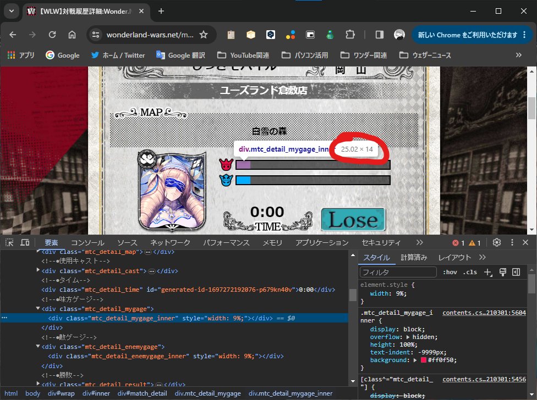Screen dimensions: 537x400
Task: Switch to the 要素 DevTools tab
Action: [x=51, y=243]
